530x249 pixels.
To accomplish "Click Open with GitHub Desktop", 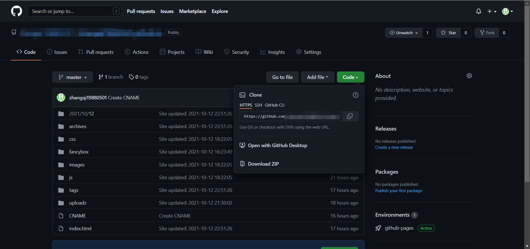I will click(277, 145).
